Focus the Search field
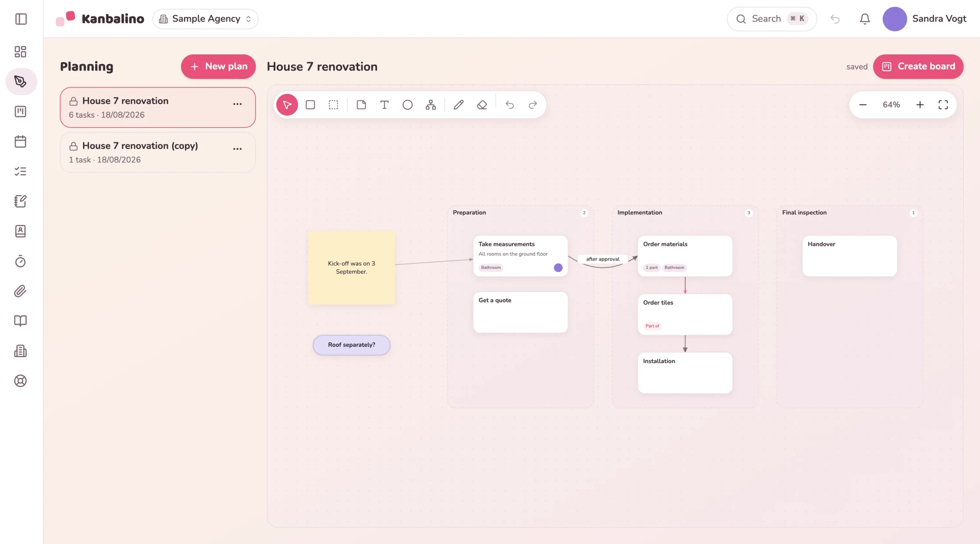 click(772, 19)
